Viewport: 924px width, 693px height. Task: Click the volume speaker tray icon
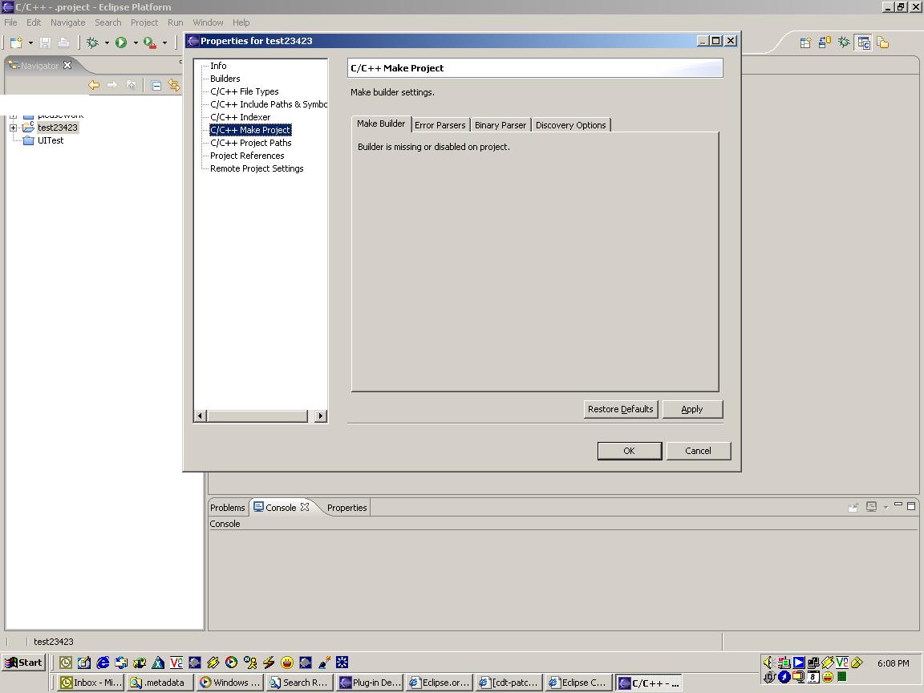[x=768, y=663]
